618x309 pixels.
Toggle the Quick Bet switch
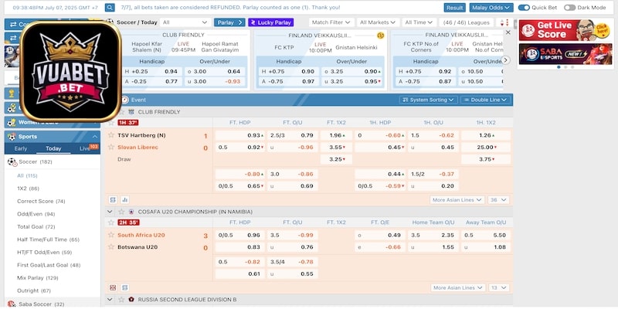[524, 8]
